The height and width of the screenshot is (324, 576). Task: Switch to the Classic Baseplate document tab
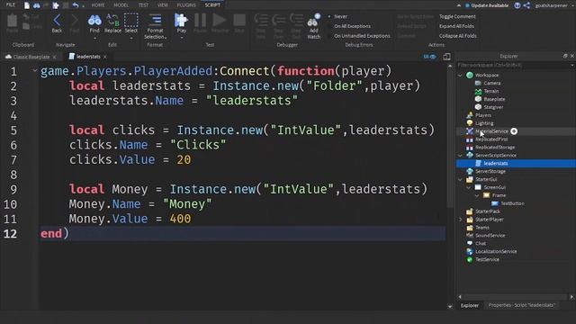pyautogui.click(x=31, y=57)
